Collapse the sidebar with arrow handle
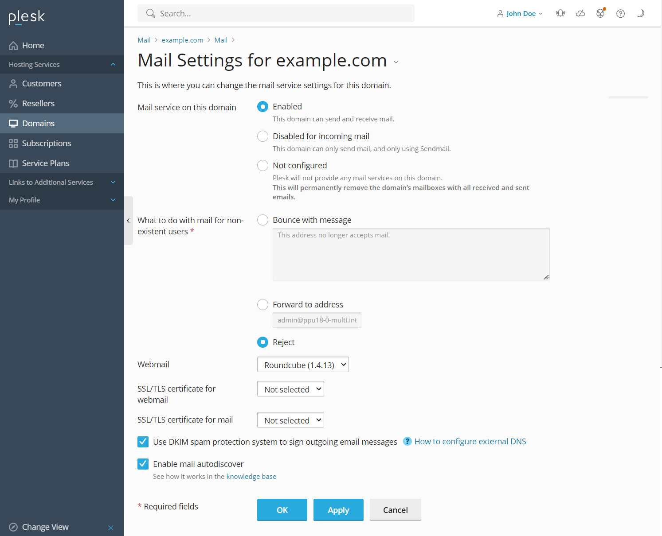 128,221
